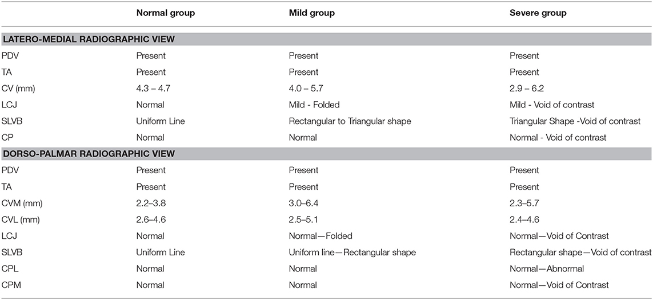
Task: Click the Severe group column header
Action: 538,13
